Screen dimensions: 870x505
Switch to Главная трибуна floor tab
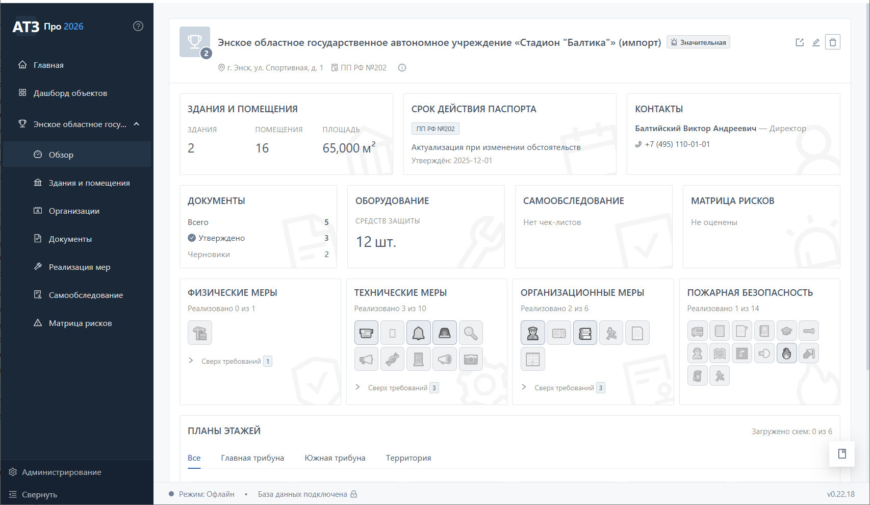pyautogui.click(x=252, y=458)
